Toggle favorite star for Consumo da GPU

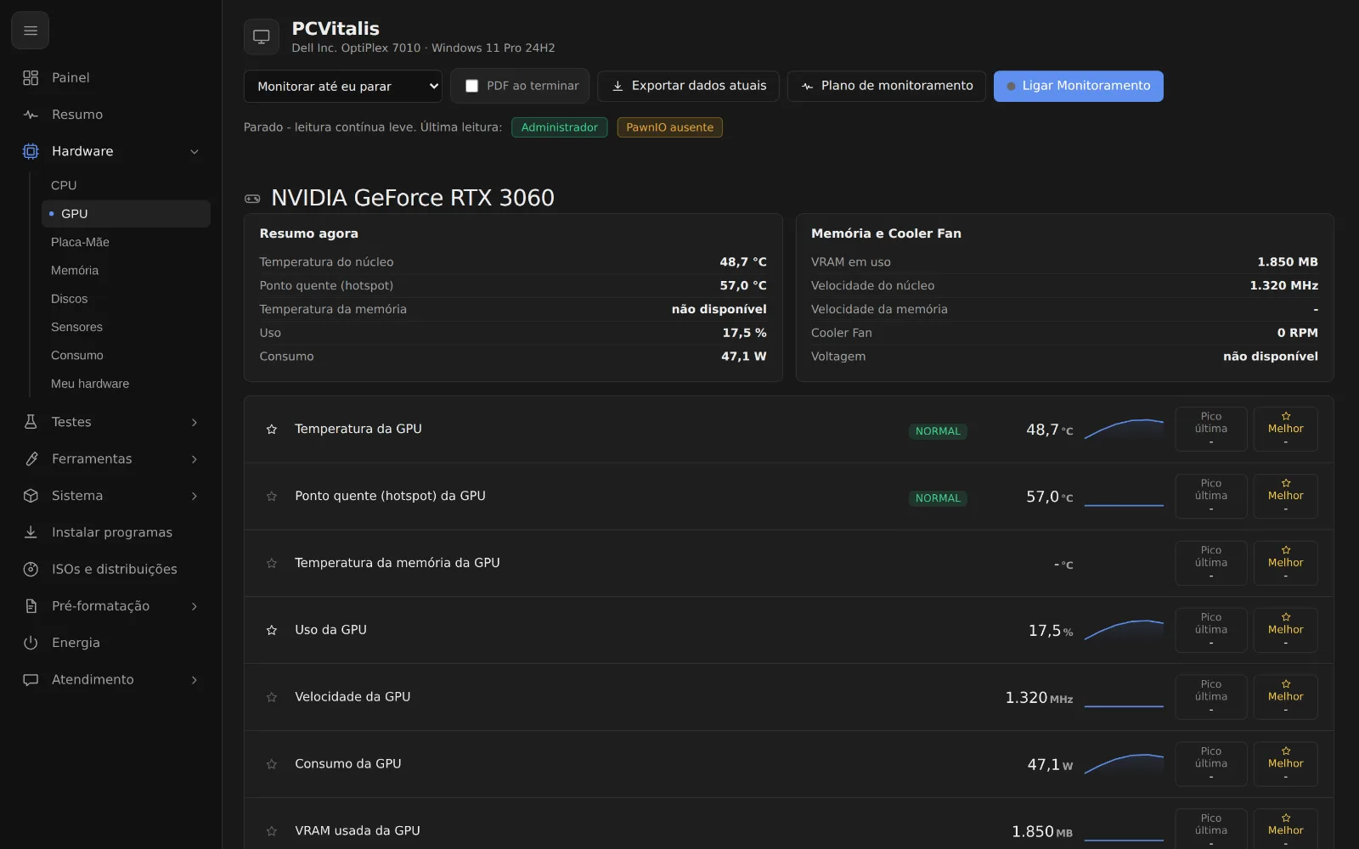pos(272,765)
